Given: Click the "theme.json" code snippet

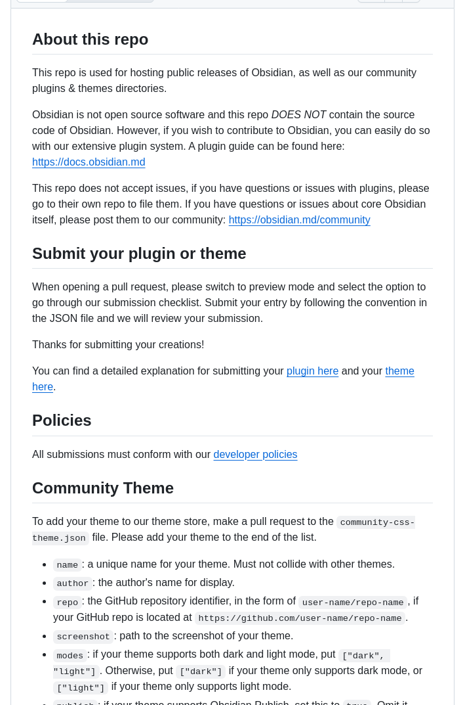Looking at the screenshot, I should point(59,538).
